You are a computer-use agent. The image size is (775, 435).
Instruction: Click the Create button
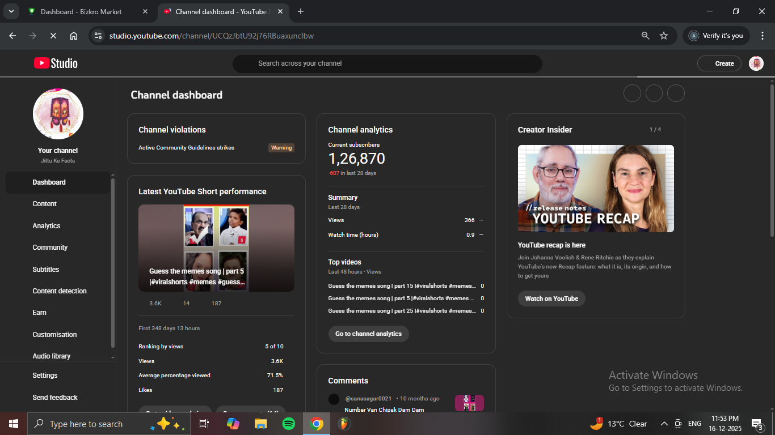pyautogui.click(x=719, y=63)
